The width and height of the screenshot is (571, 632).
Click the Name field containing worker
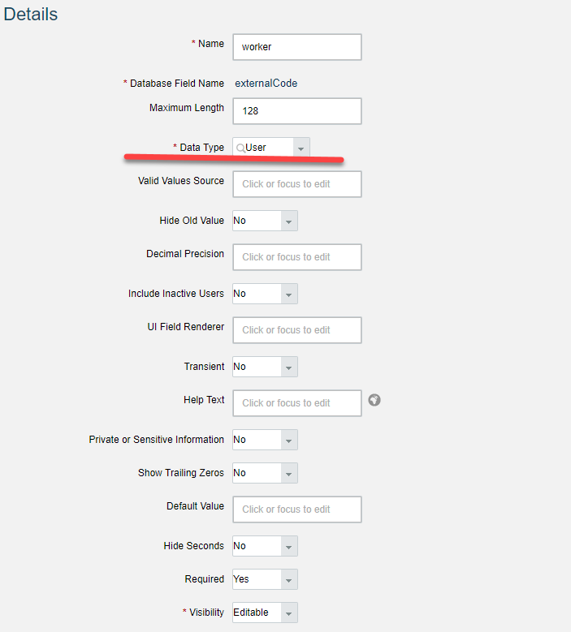[297, 47]
